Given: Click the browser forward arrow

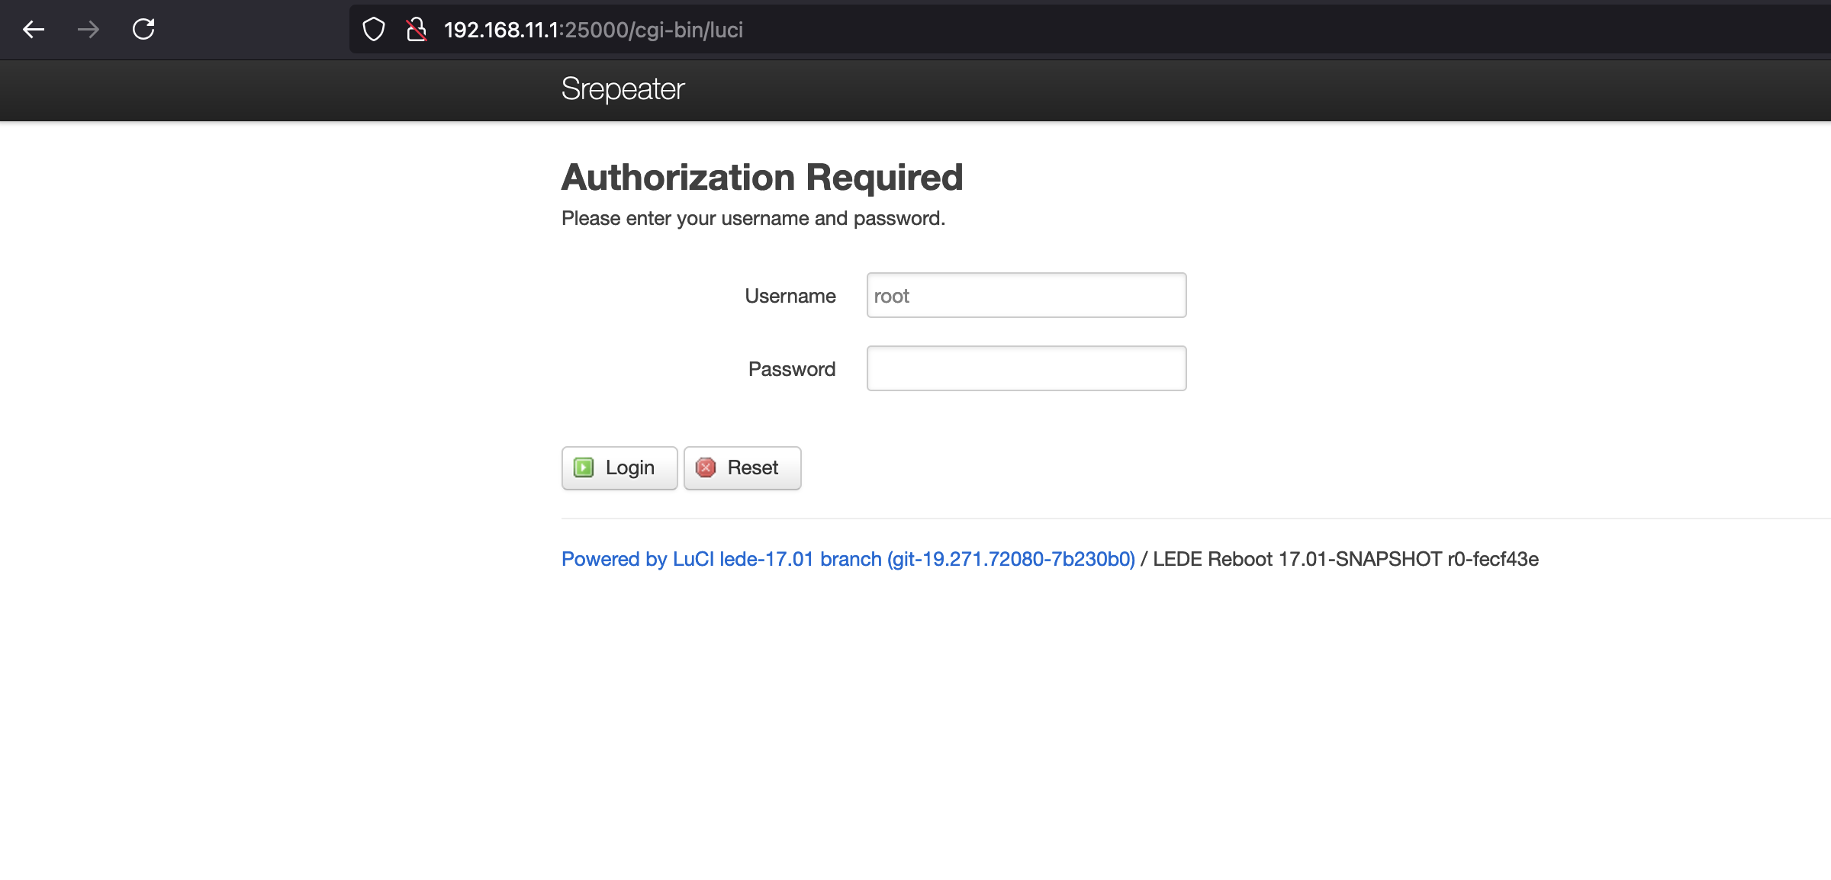Looking at the screenshot, I should [x=88, y=30].
